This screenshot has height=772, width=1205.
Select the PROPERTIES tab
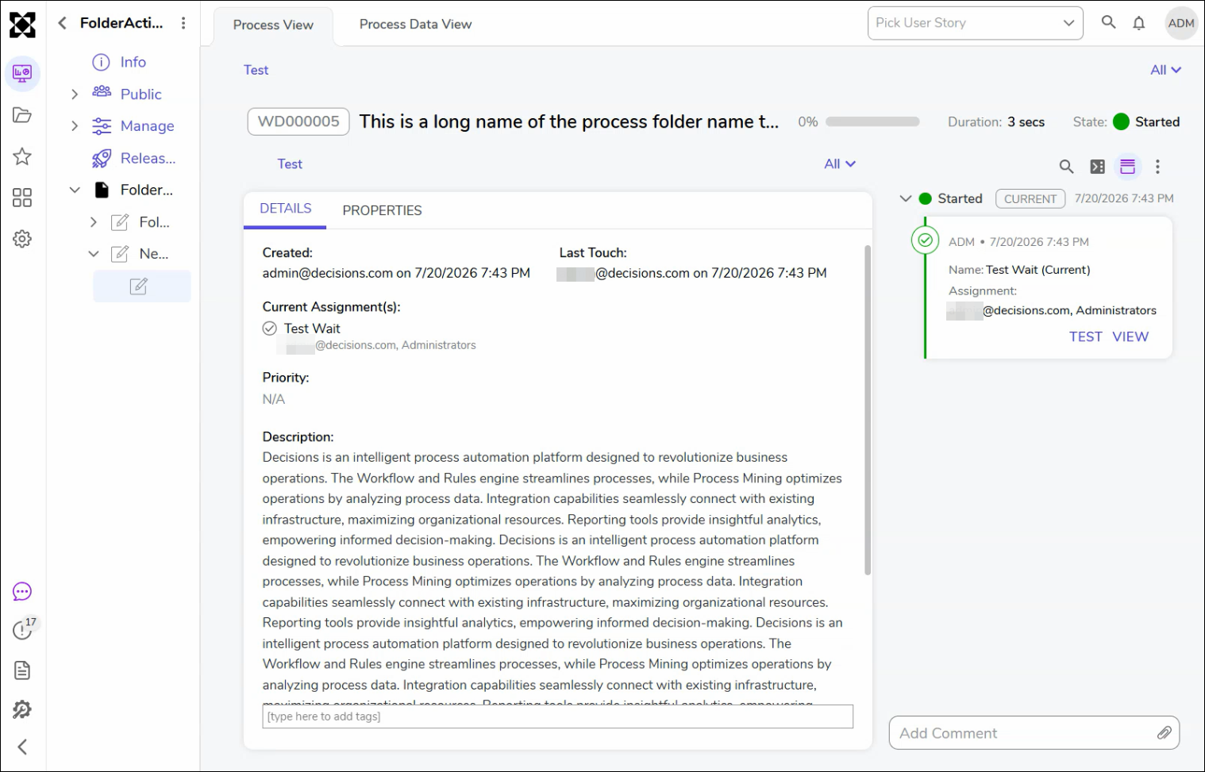point(382,210)
